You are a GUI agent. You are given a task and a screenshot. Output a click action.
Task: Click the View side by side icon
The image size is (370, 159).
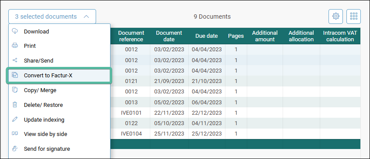(15, 134)
